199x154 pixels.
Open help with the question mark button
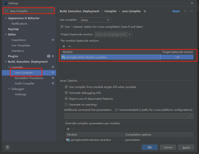pos(7,147)
